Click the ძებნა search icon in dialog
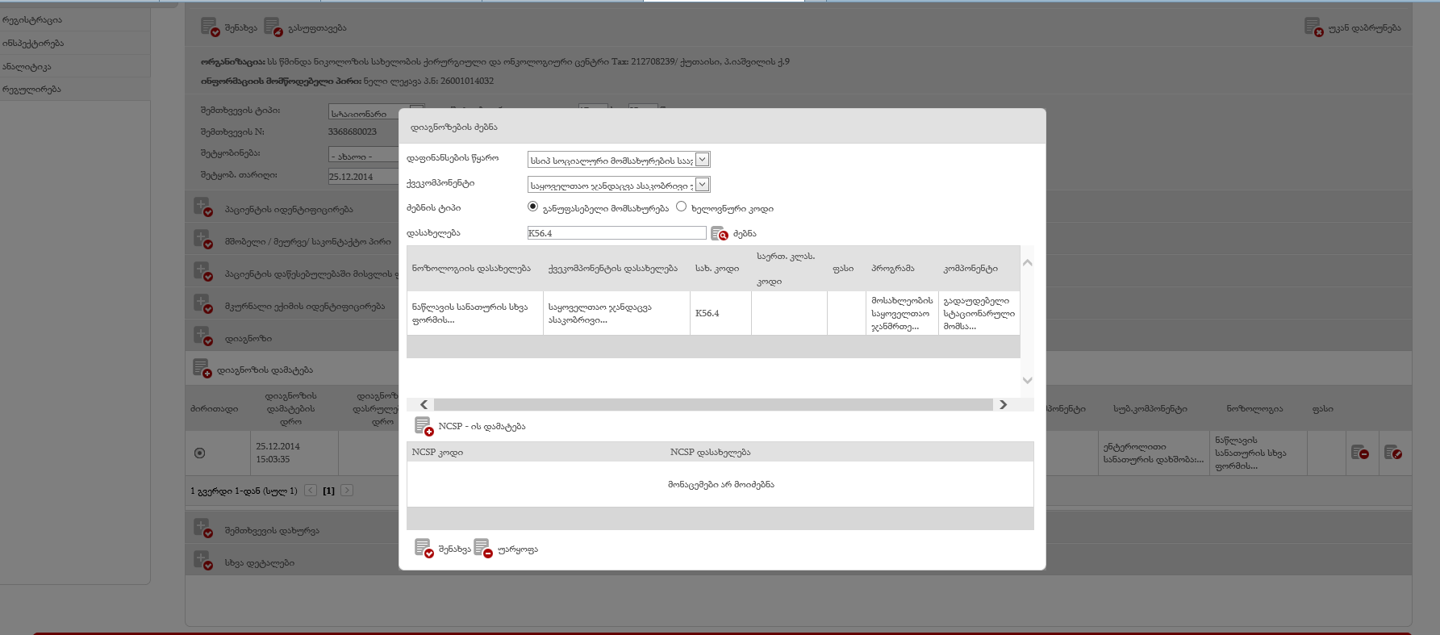The image size is (1440, 635). (719, 234)
